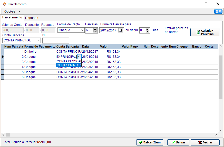Open the Conta Bancária combo box
This screenshot has width=224, height=147.
(x=38, y=40)
